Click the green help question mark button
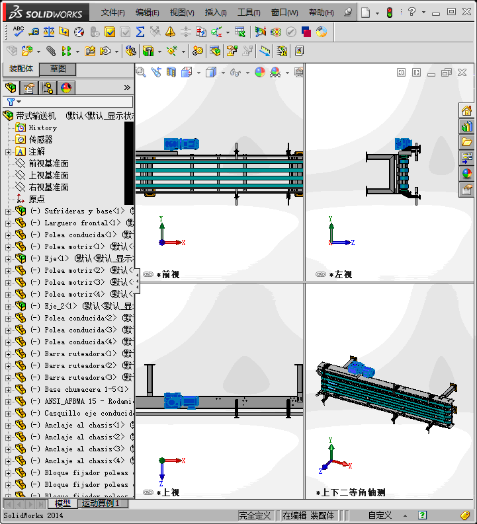Image resolution: width=477 pixels, height=524 pixels. [423, 515]
